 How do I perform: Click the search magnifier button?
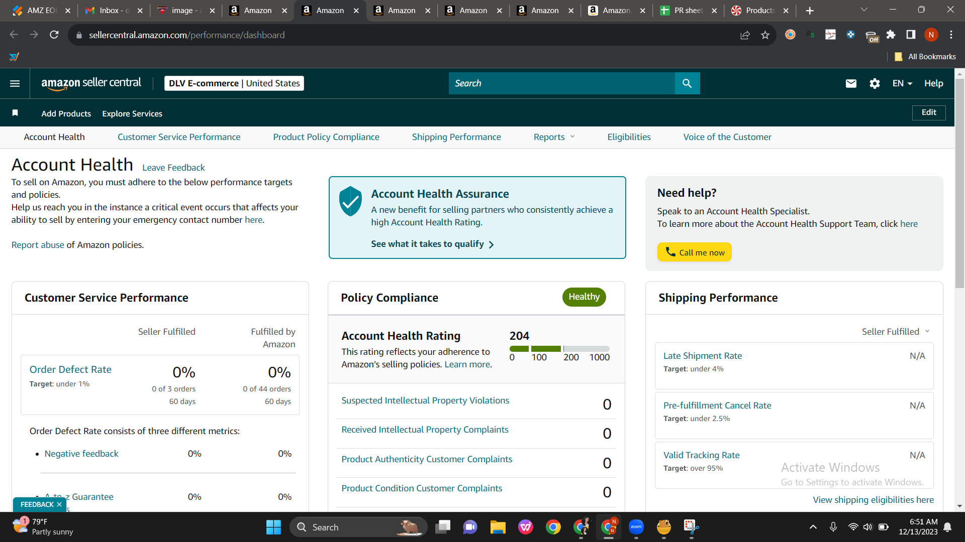pyautogui.click(x=687, y=83)
